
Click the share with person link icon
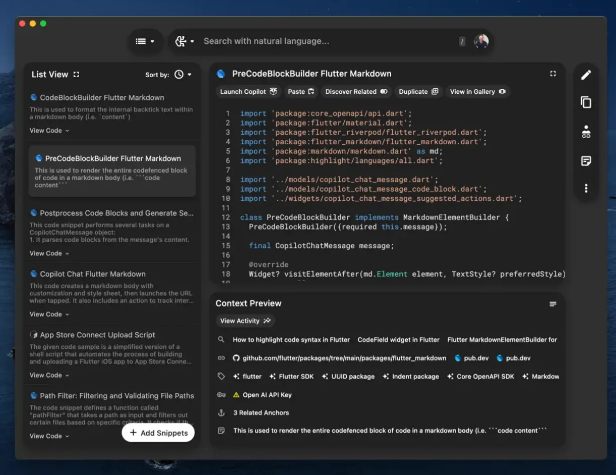586,132
